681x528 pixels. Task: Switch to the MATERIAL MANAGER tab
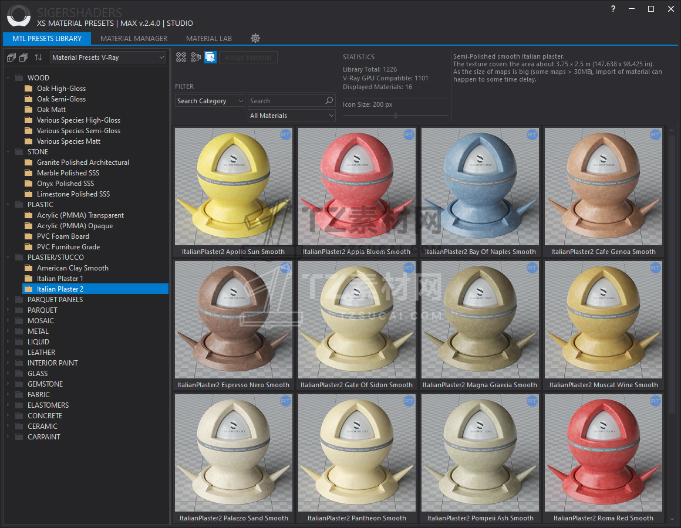tap(134, 39)
